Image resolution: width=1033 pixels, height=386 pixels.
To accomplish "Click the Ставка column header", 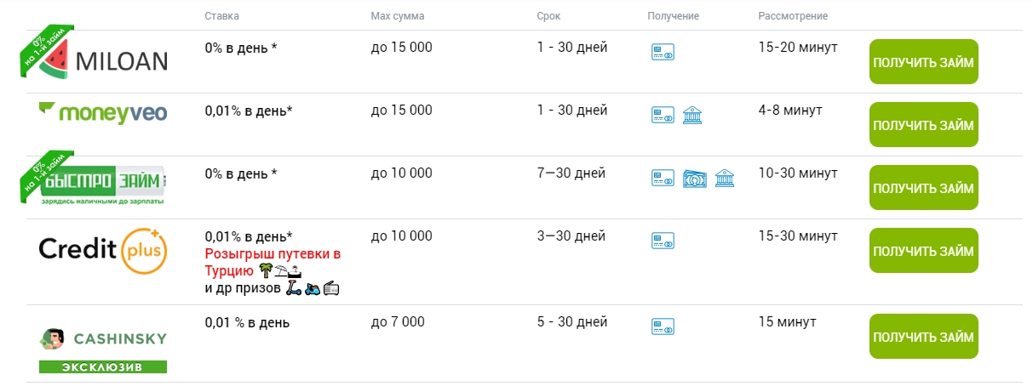I will point(222,16).
